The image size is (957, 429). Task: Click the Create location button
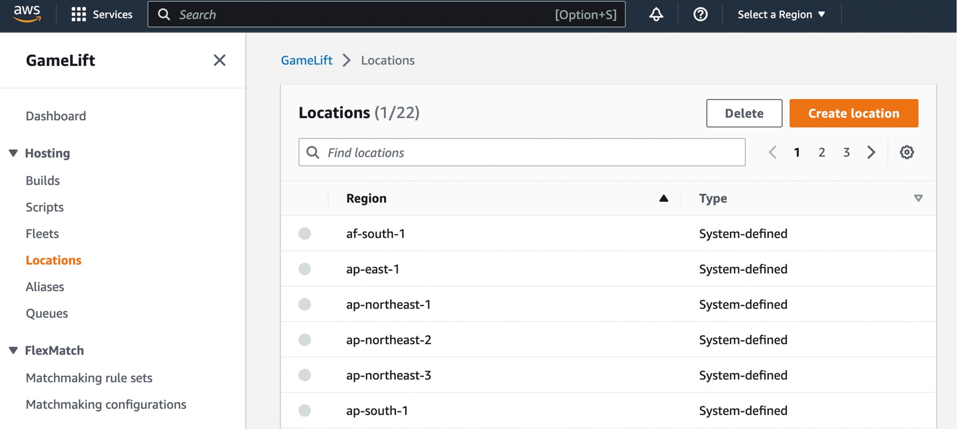854,113
